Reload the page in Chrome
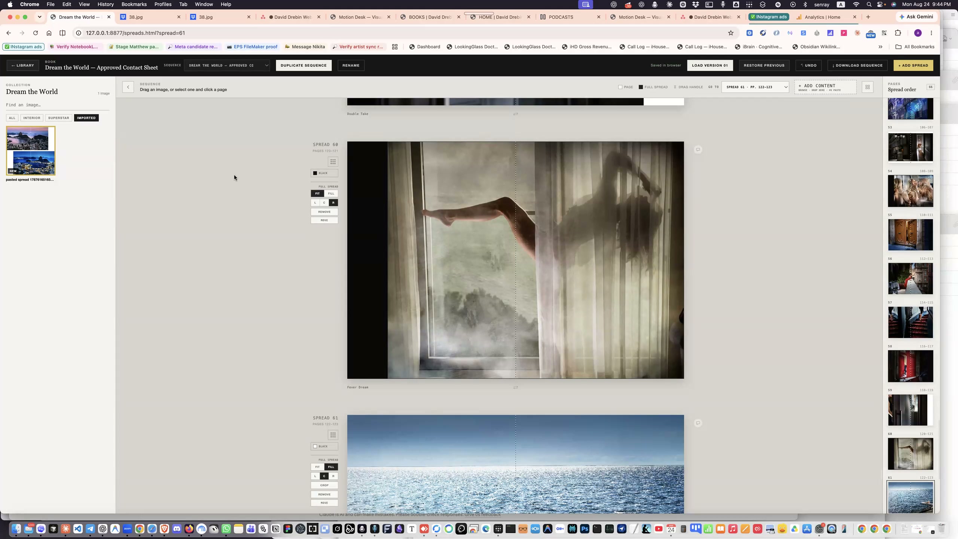This screenshot has width=958, height=539. point(36,33)
